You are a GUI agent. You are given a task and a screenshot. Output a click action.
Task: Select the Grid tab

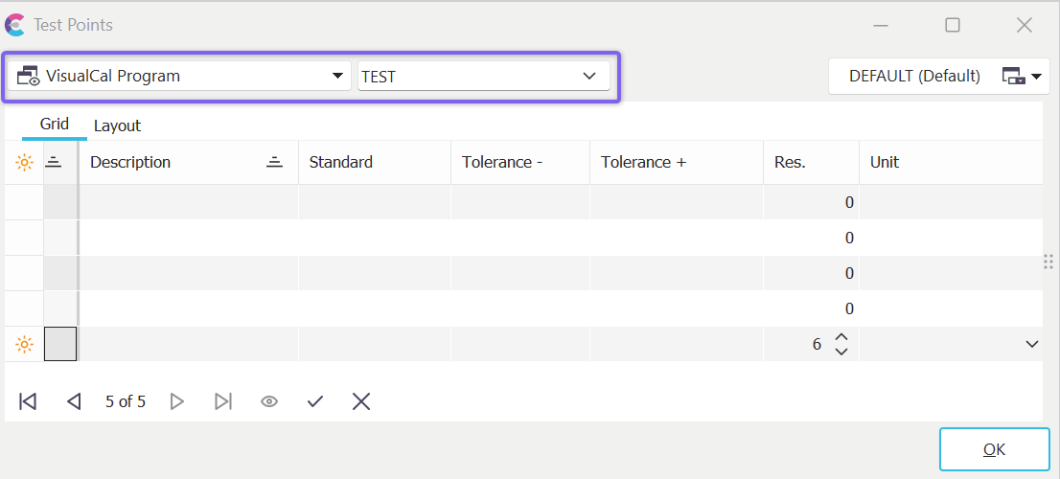pos(54,125)
